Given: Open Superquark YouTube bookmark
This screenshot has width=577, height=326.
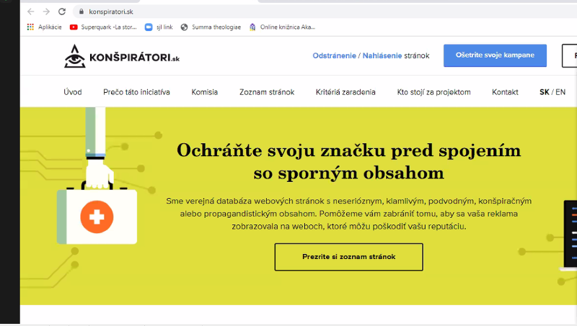Looking at the screenshot, I should pos(103,27).
